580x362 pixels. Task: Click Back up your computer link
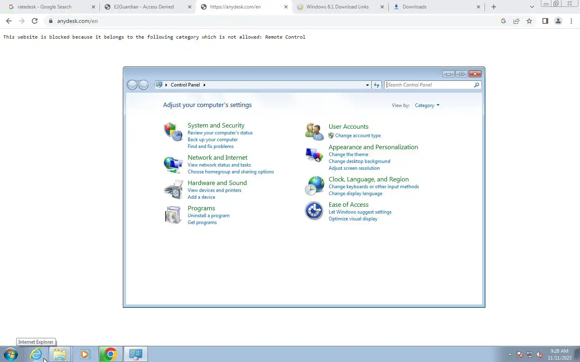(213, 140)
